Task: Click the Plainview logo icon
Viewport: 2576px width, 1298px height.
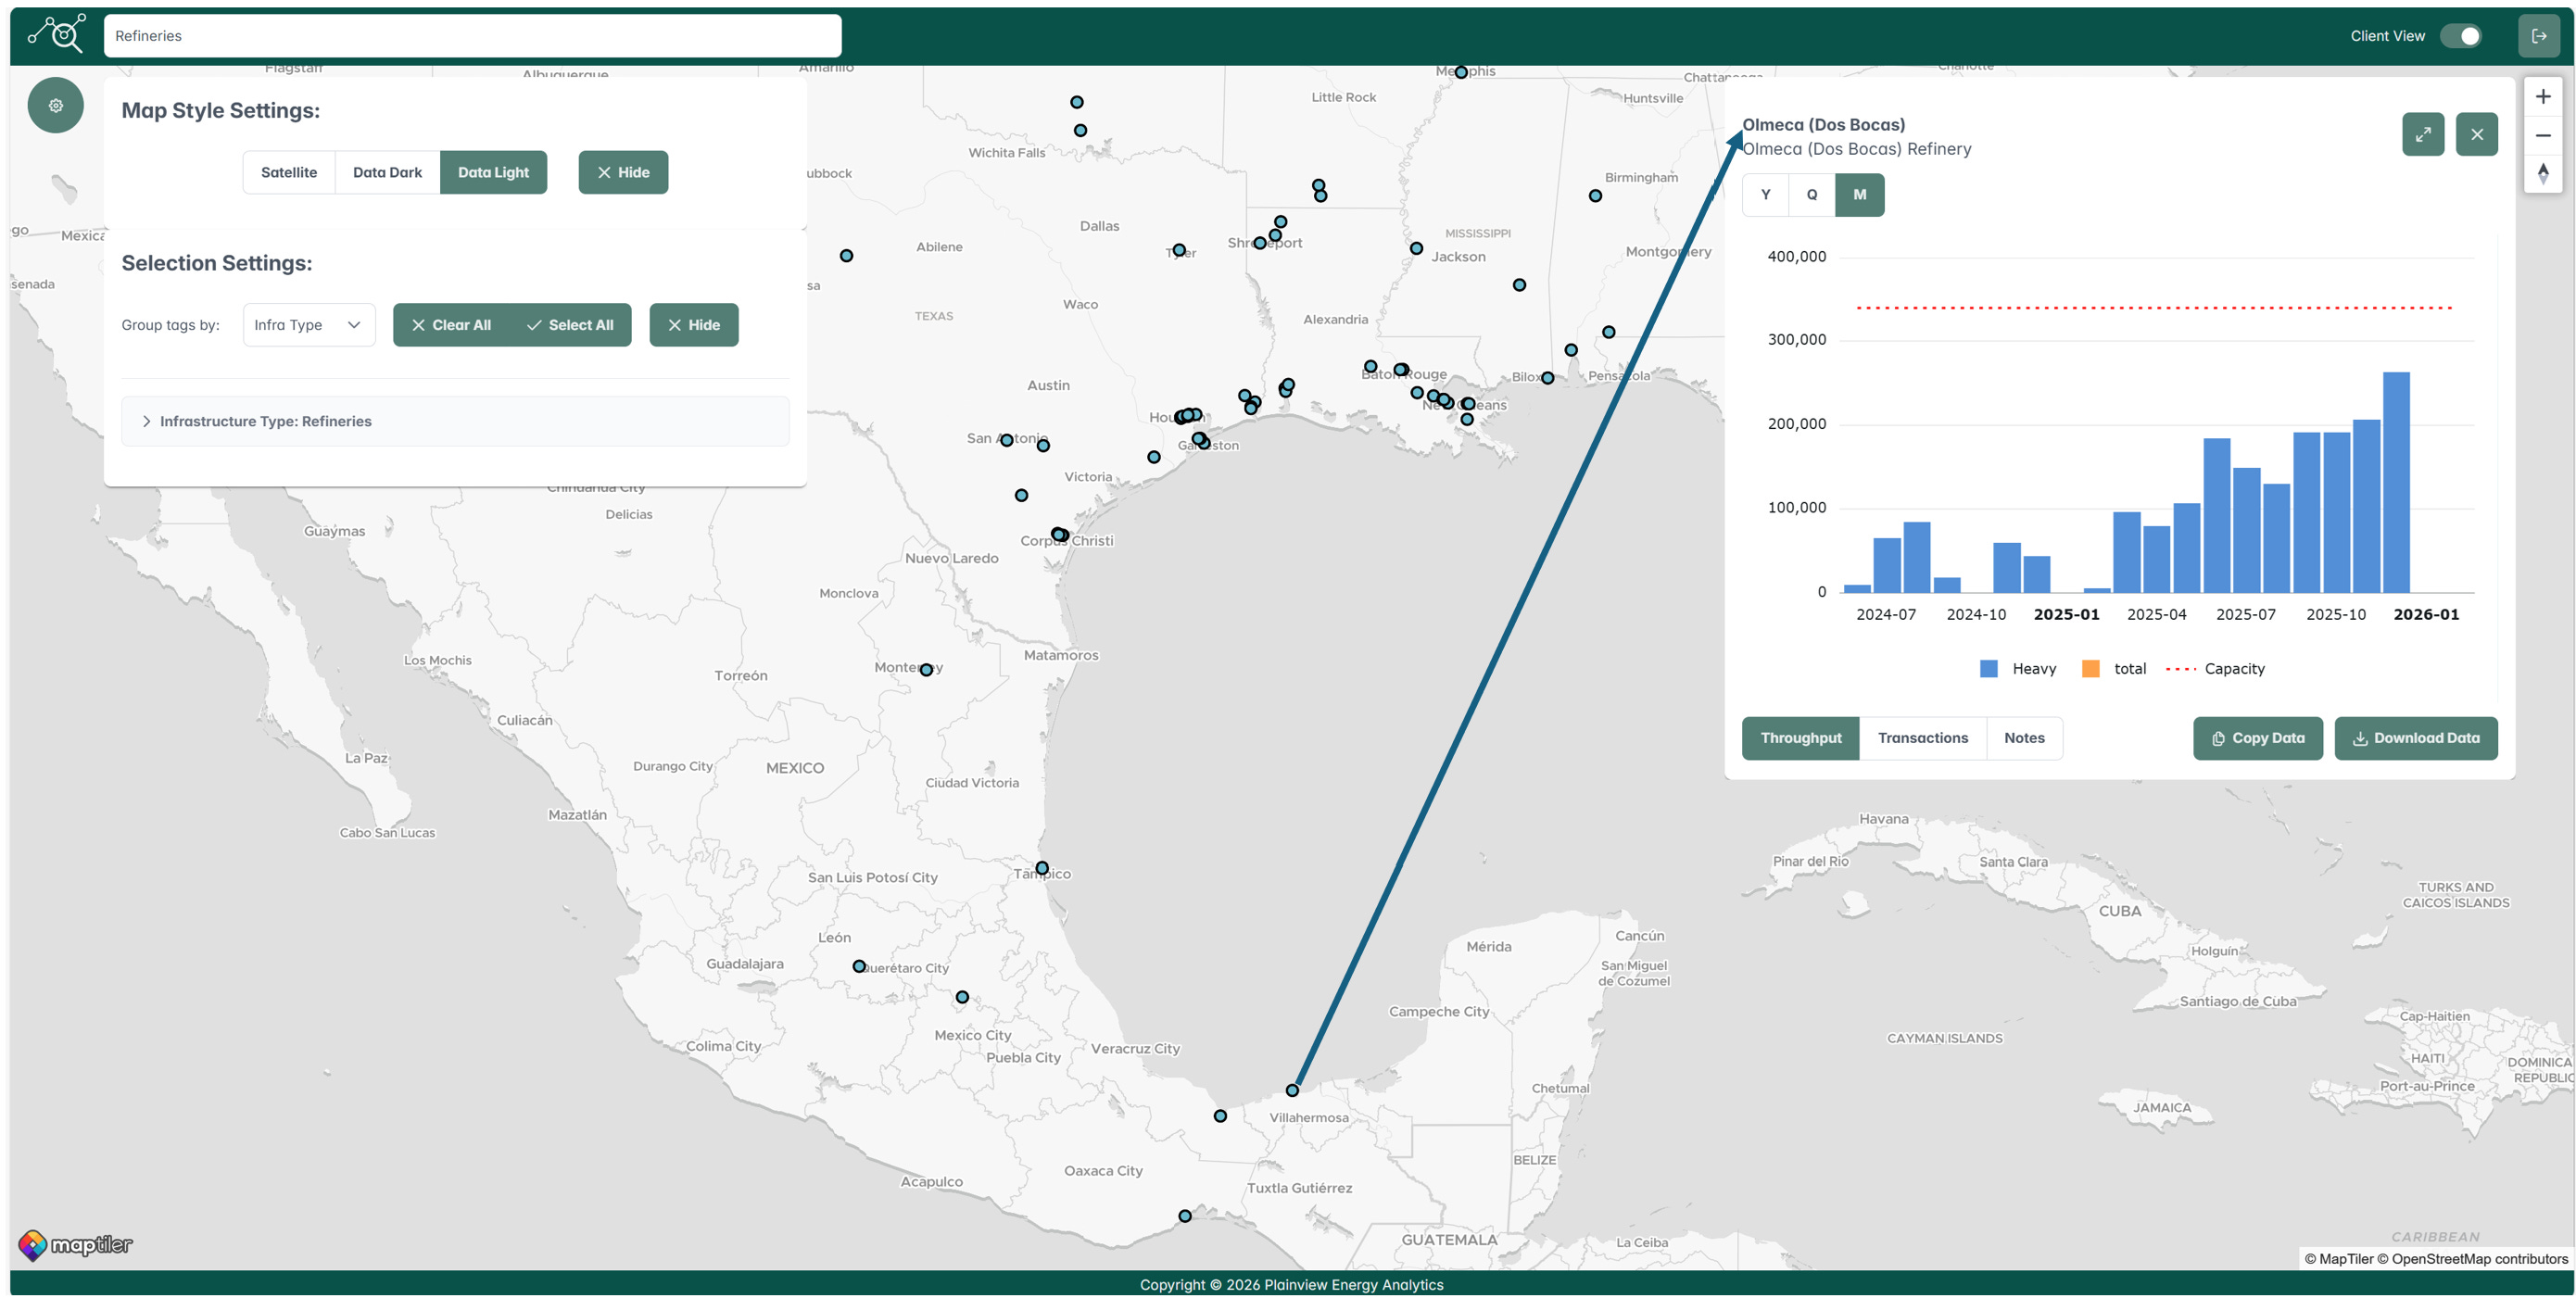Action: (56, 34)
